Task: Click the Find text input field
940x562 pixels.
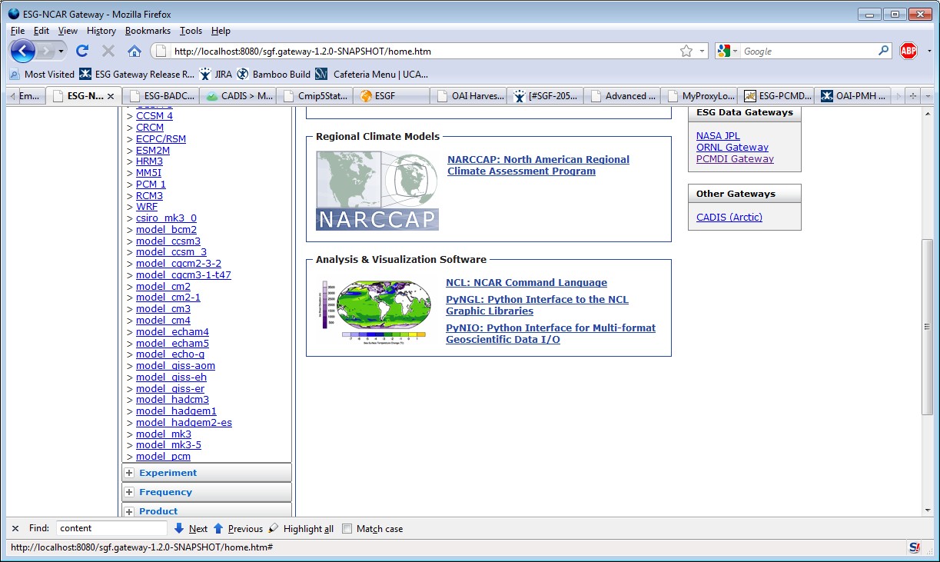Action: tap(111, 528)
